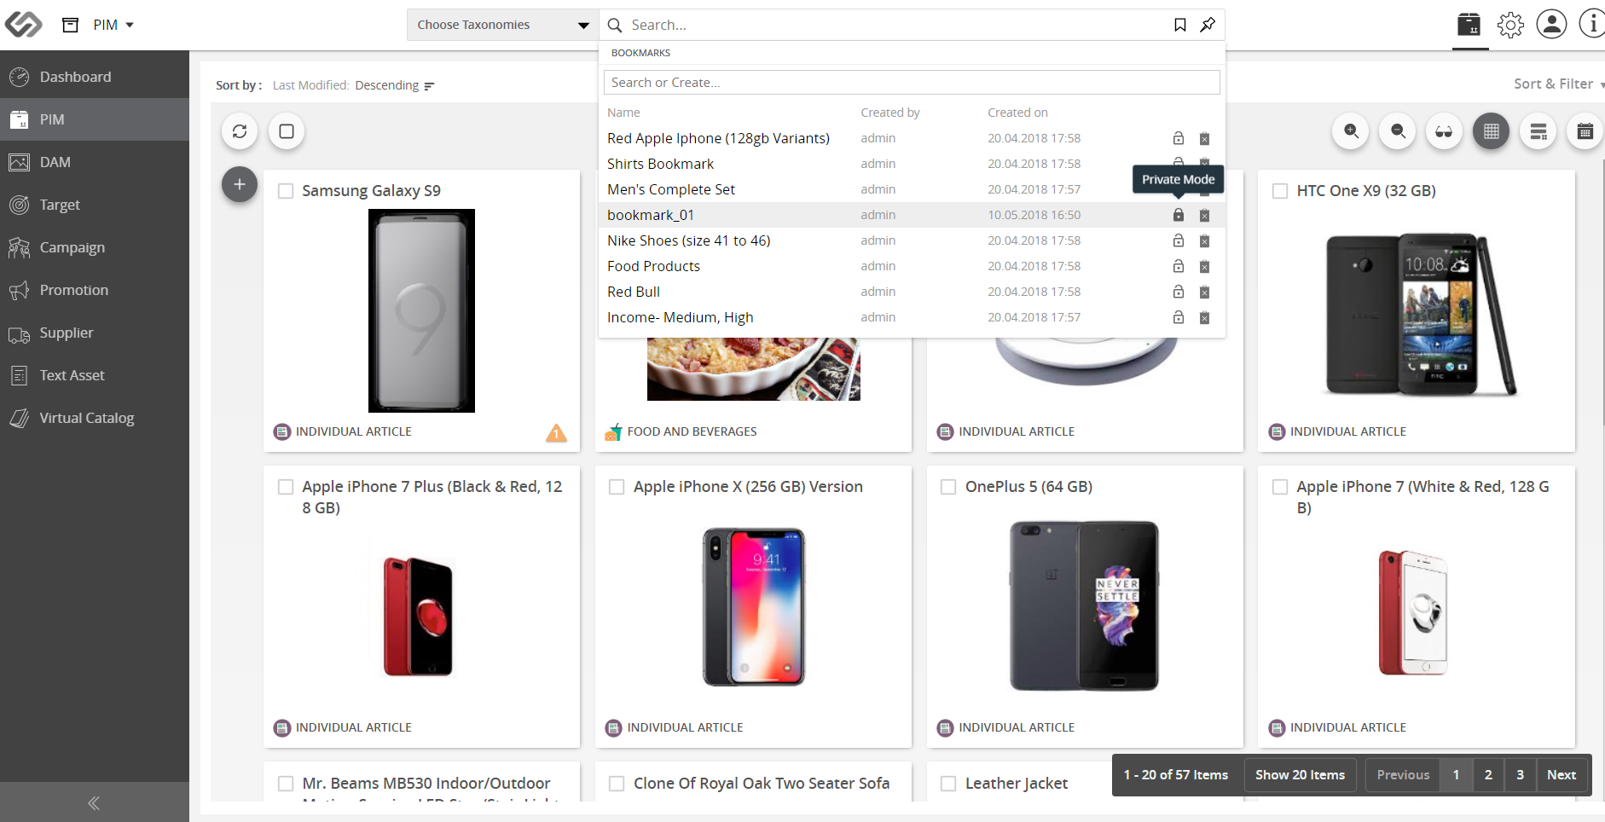
Task: Check the HTC One X9 (32 GB) checkbox
Action: [1280, 191]
